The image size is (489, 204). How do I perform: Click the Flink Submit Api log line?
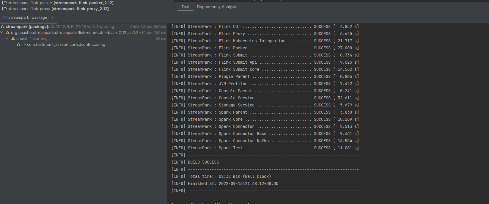coord(265,62)
